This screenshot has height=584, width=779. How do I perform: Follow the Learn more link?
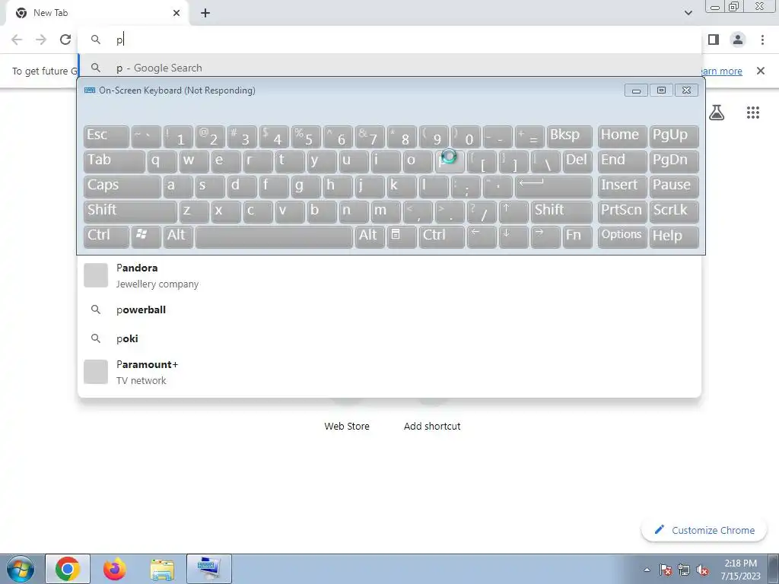coord(722,71)
